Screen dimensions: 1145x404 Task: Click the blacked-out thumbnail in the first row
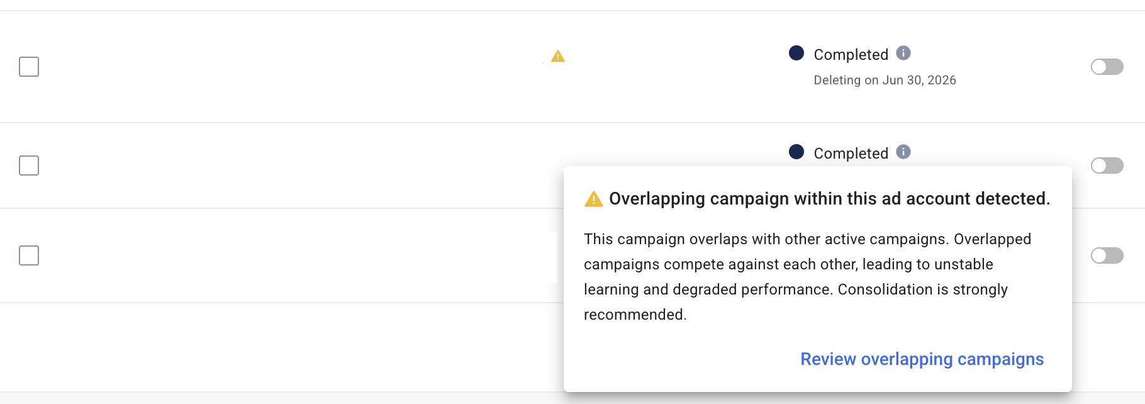click(x=690, y=67)
